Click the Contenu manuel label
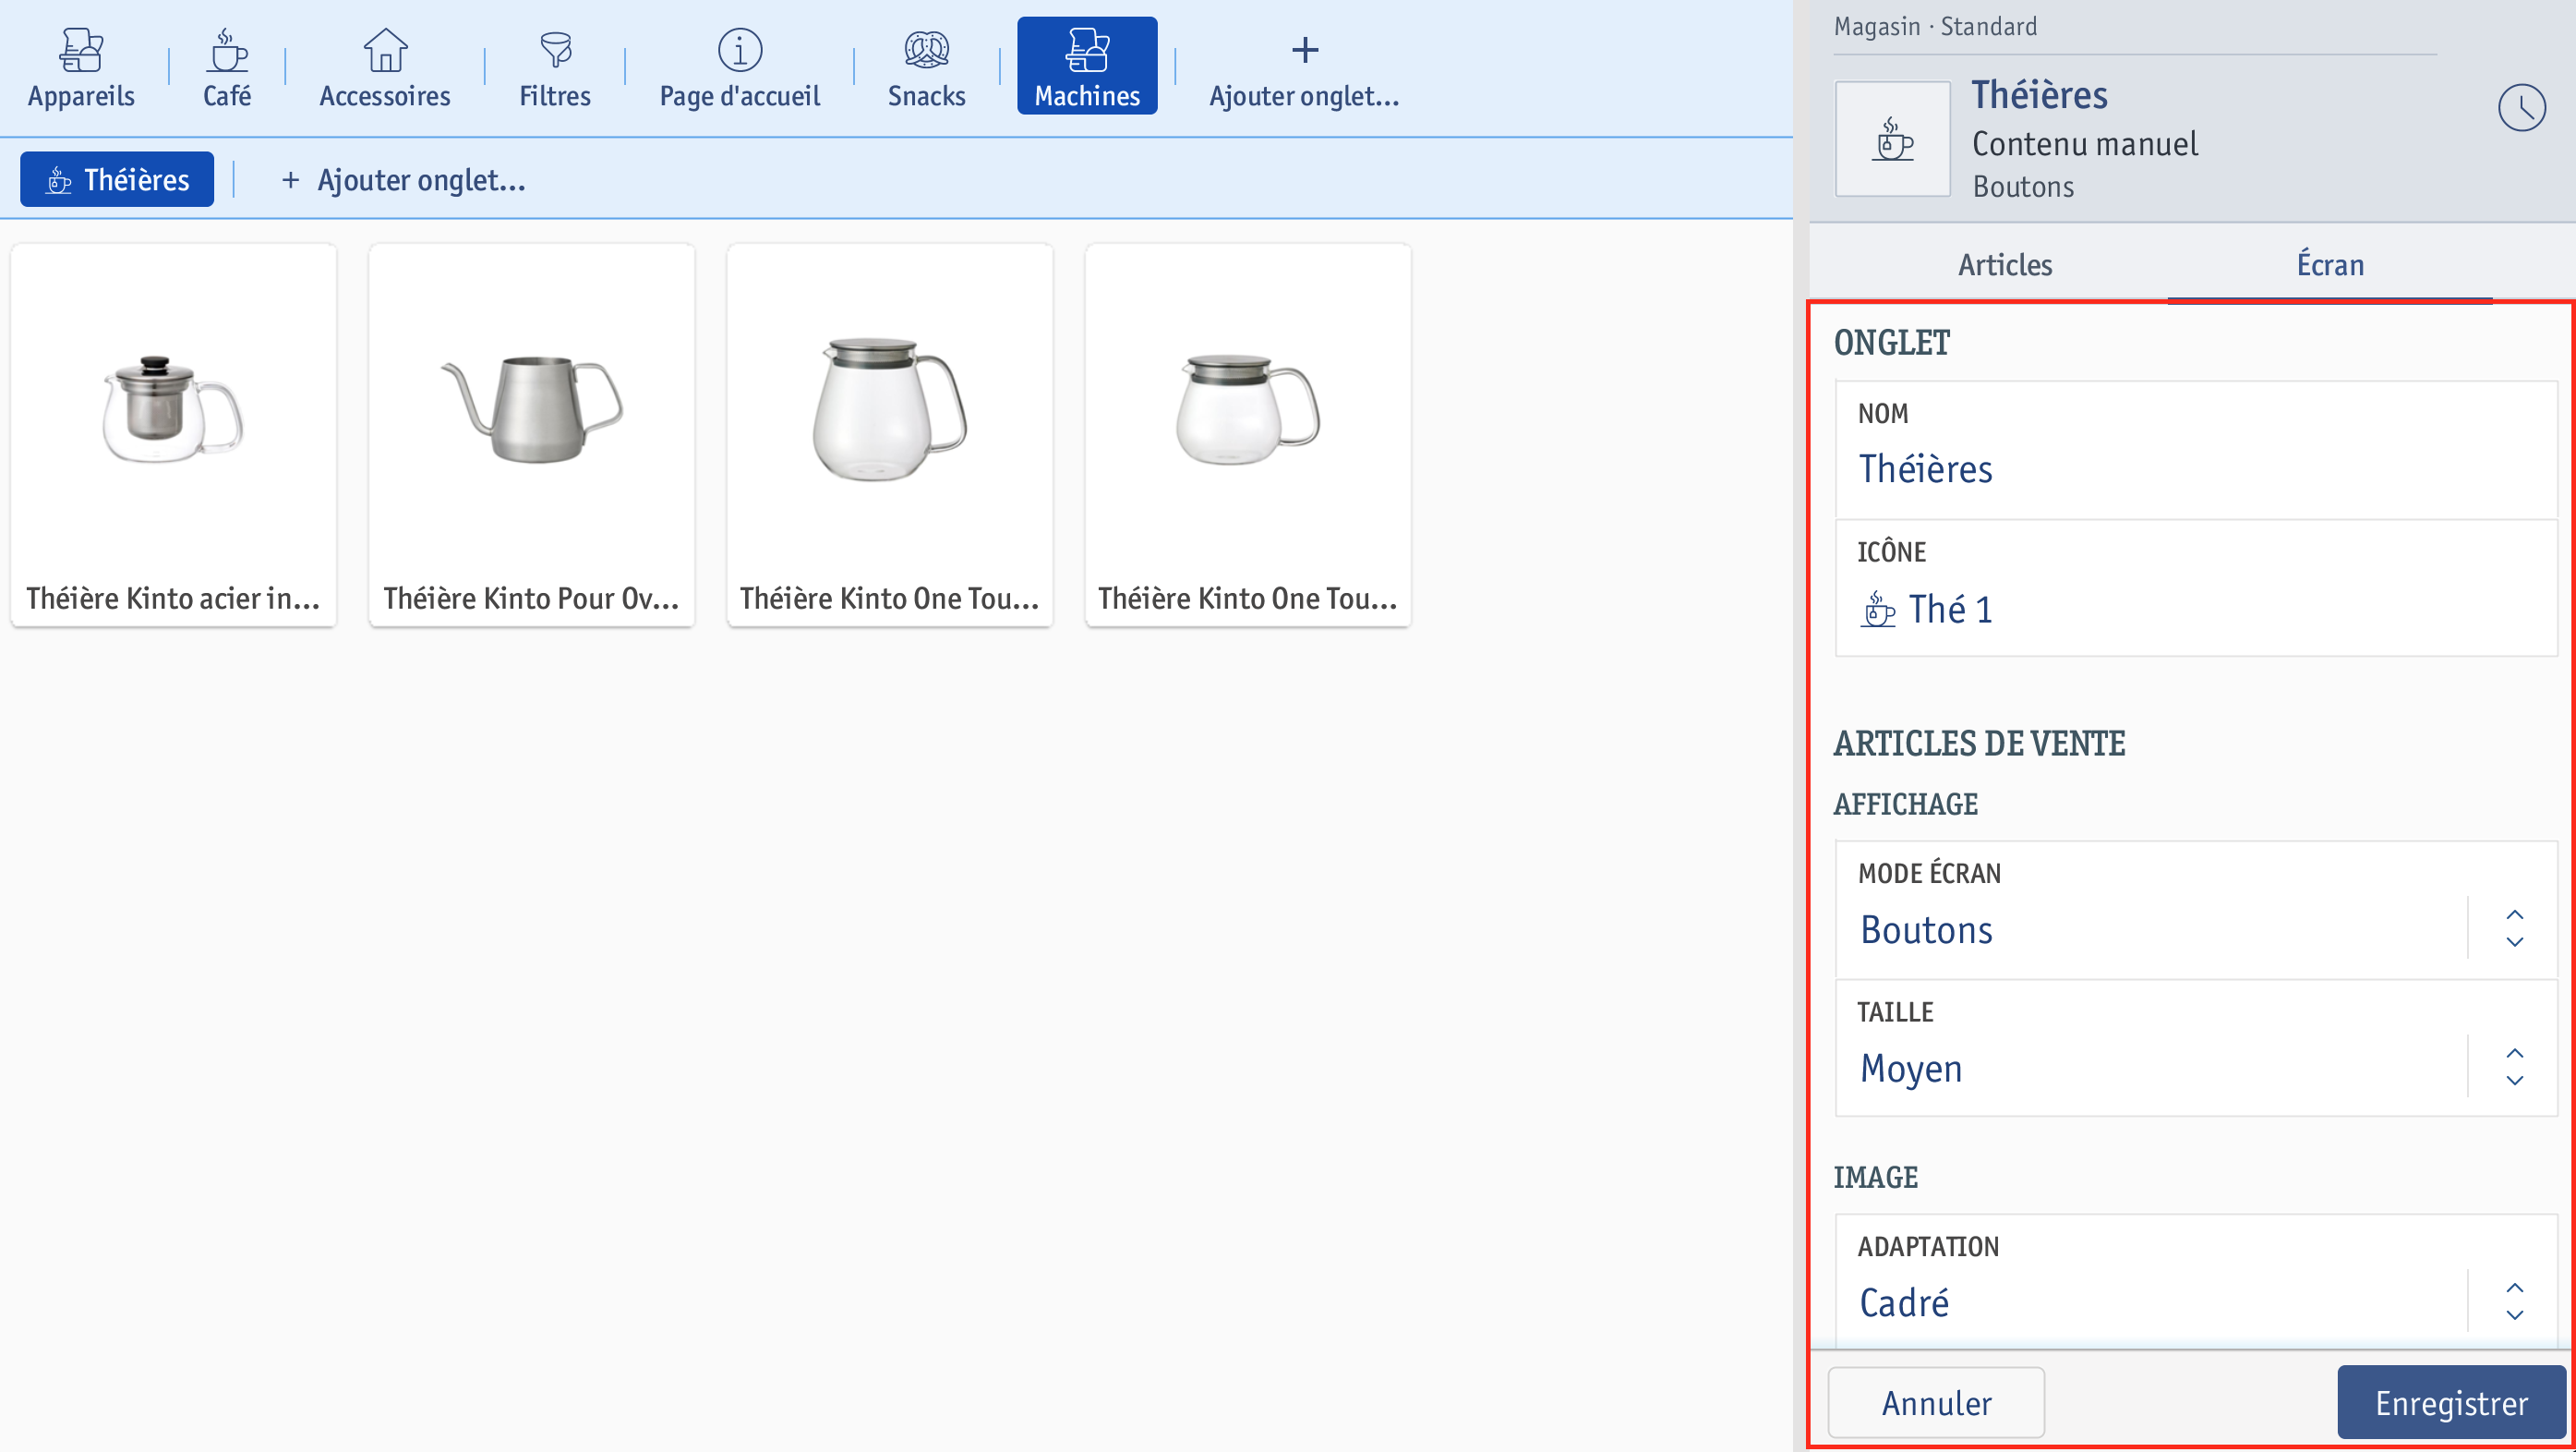 (2084, 144)
